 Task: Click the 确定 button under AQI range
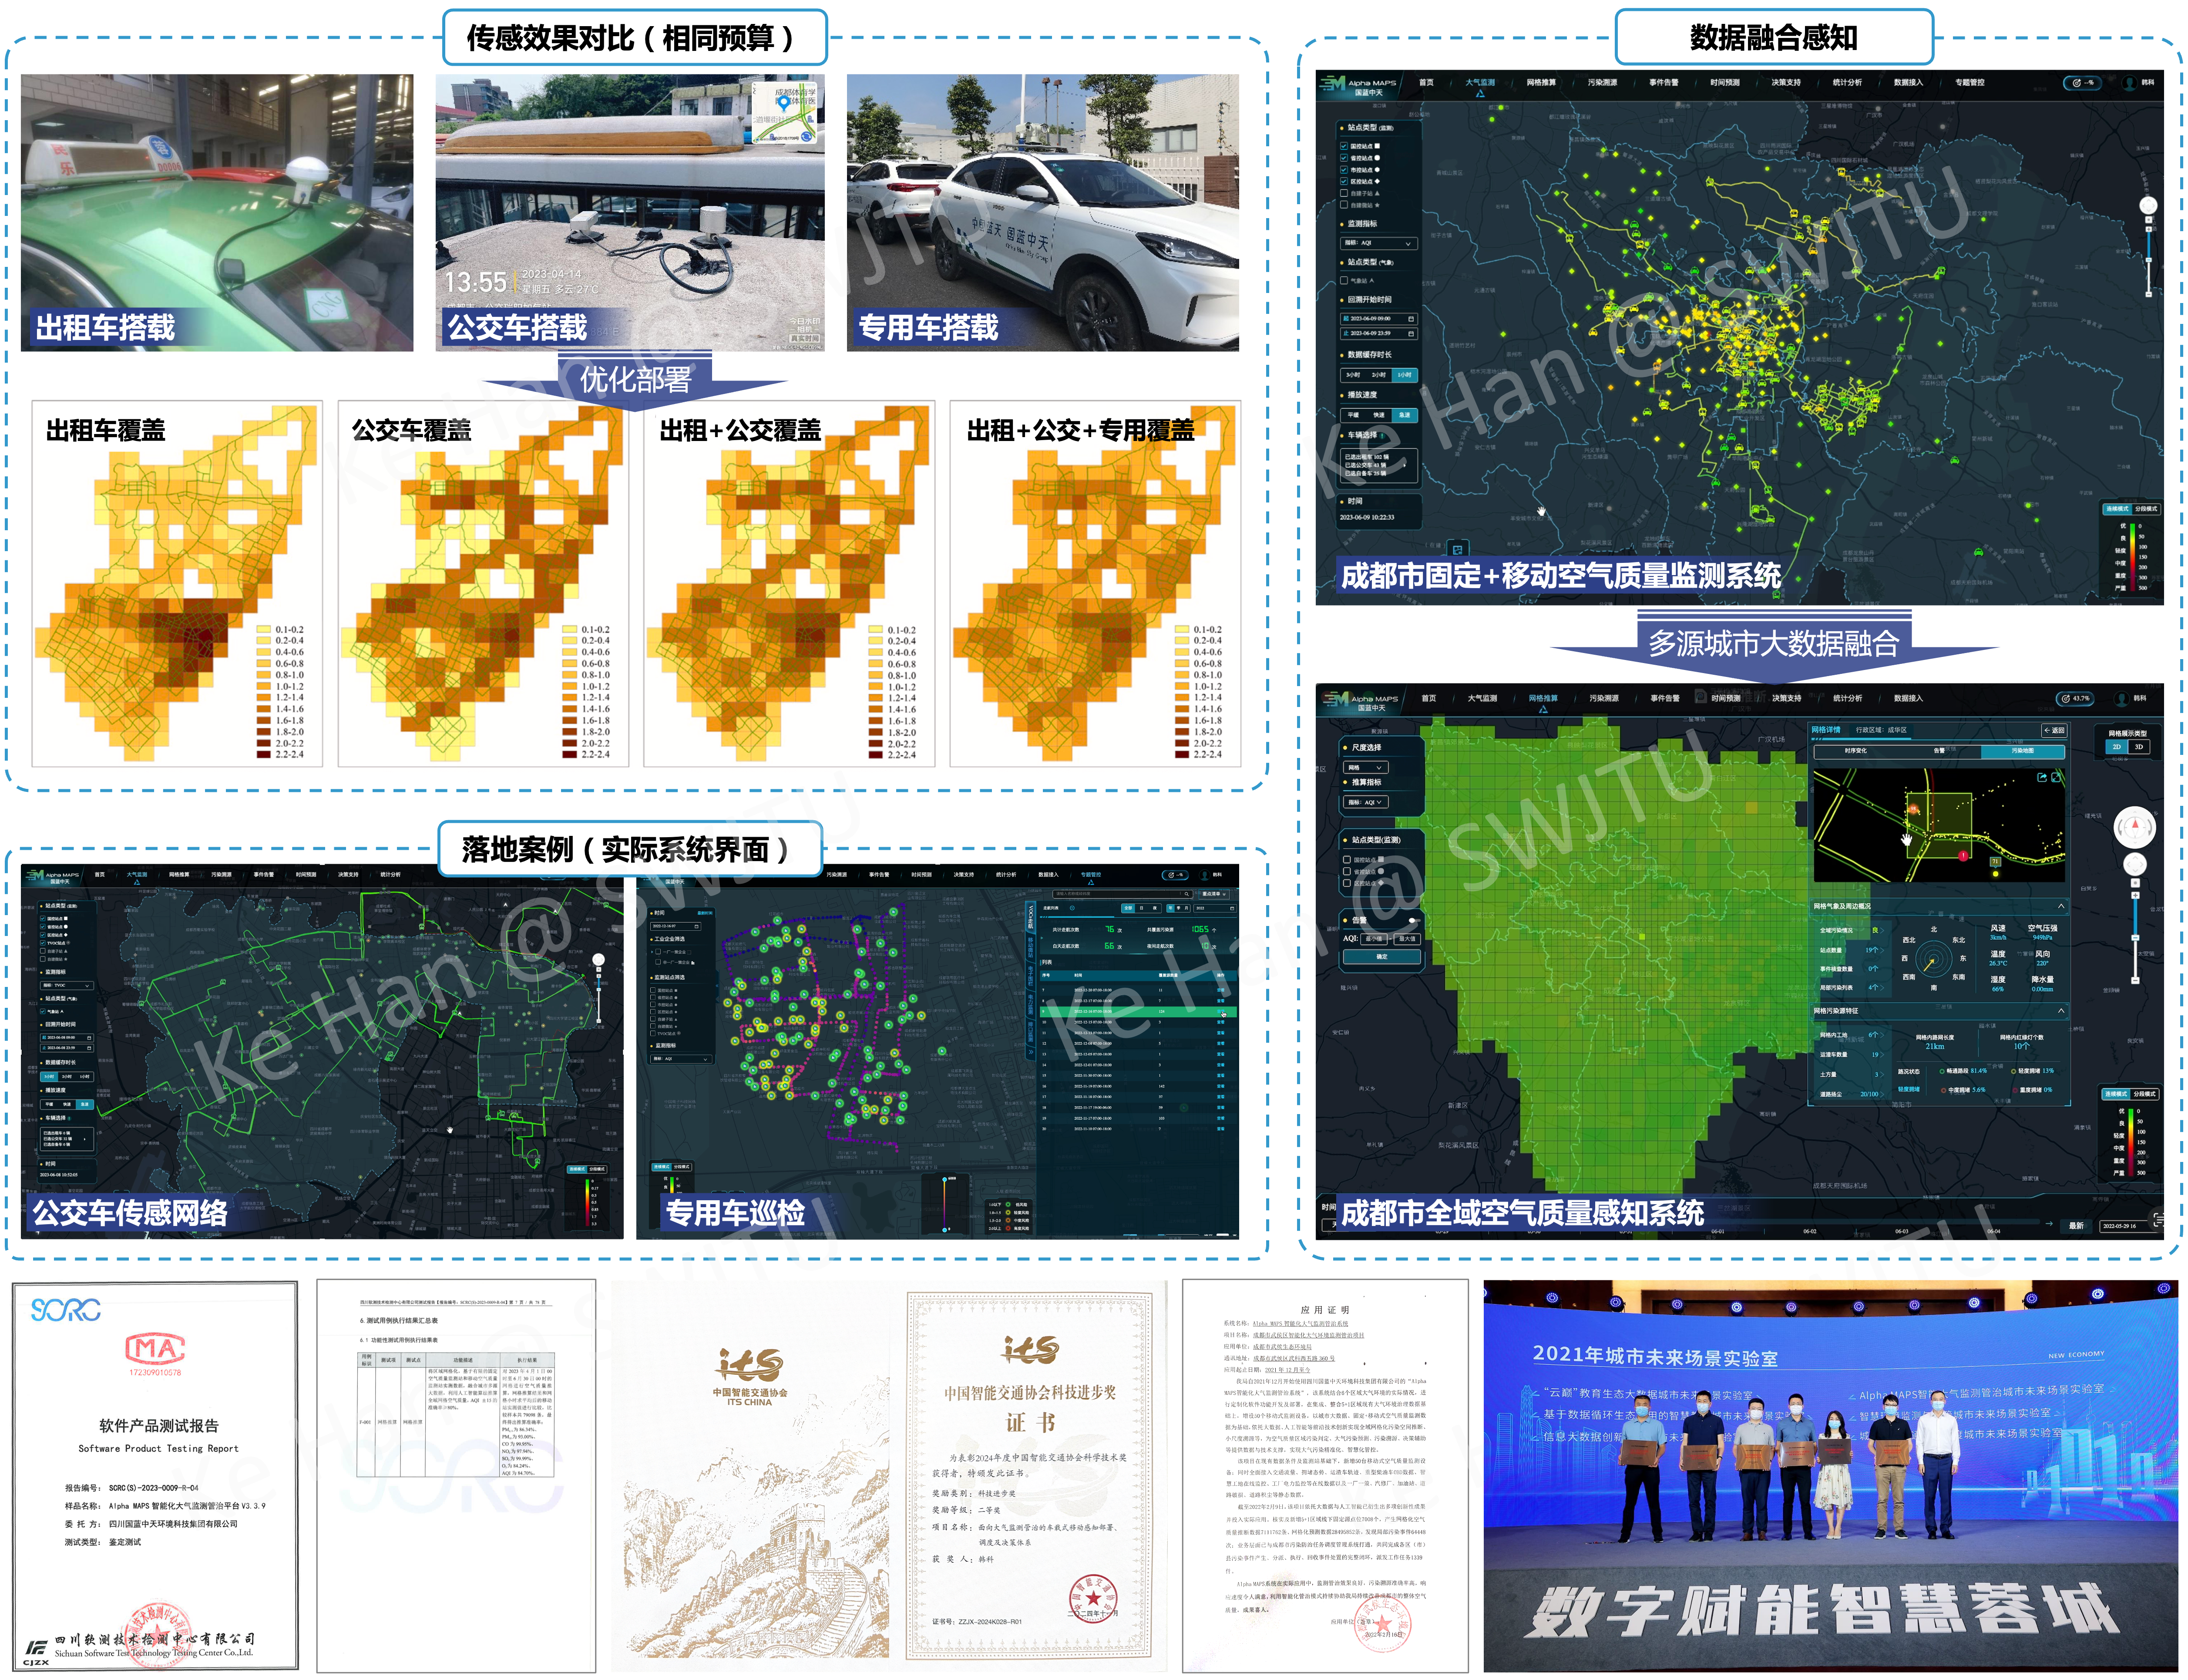pyautogui.click(x=1381, y=957)
